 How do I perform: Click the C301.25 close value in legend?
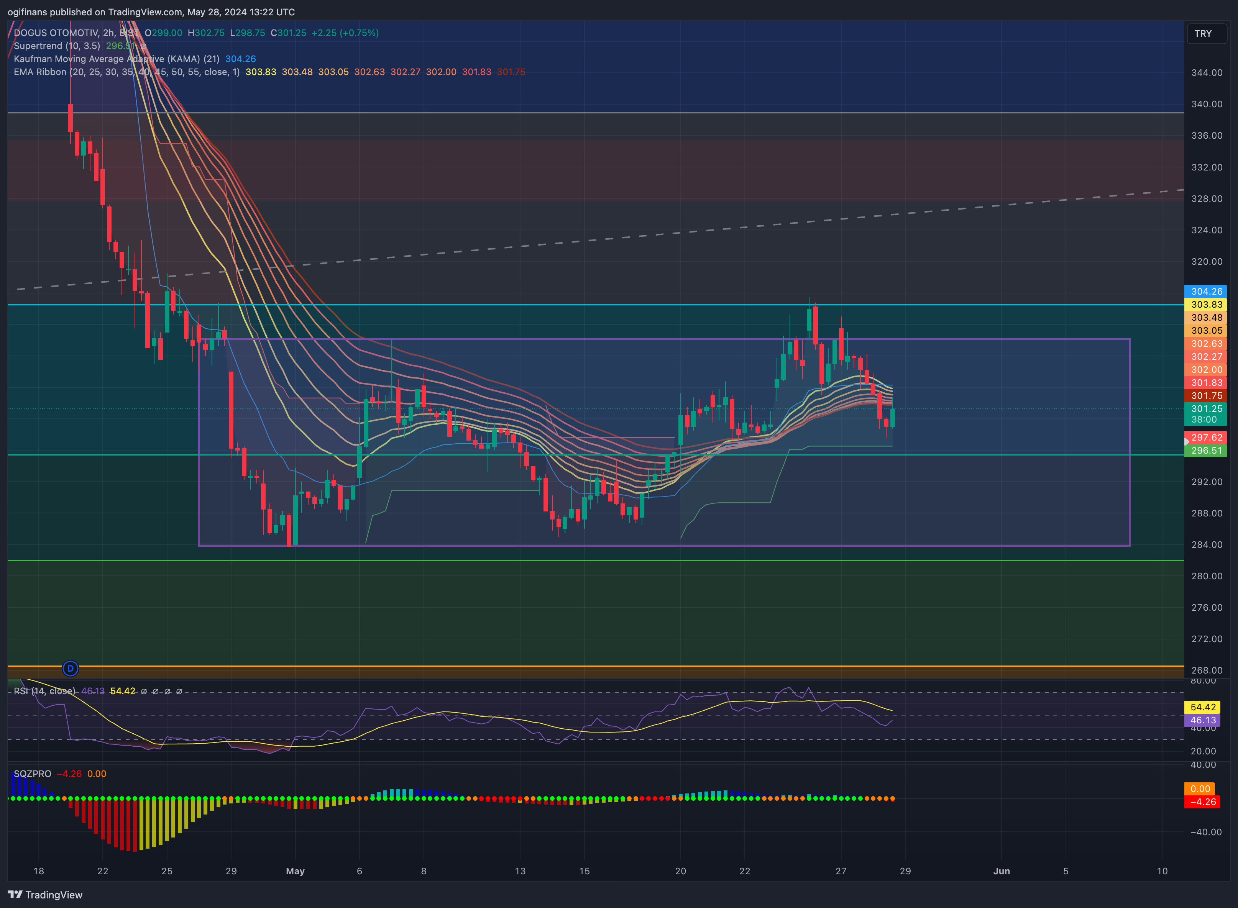click(289, 33)
